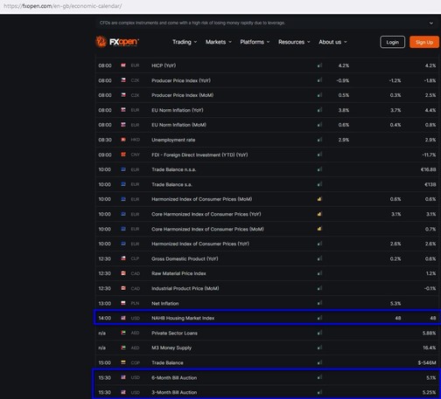Expand the CFD risk warning chevron

point(431,23)
